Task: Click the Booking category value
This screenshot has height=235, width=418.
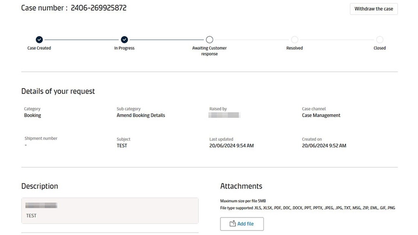Action: tap(33, 116)
